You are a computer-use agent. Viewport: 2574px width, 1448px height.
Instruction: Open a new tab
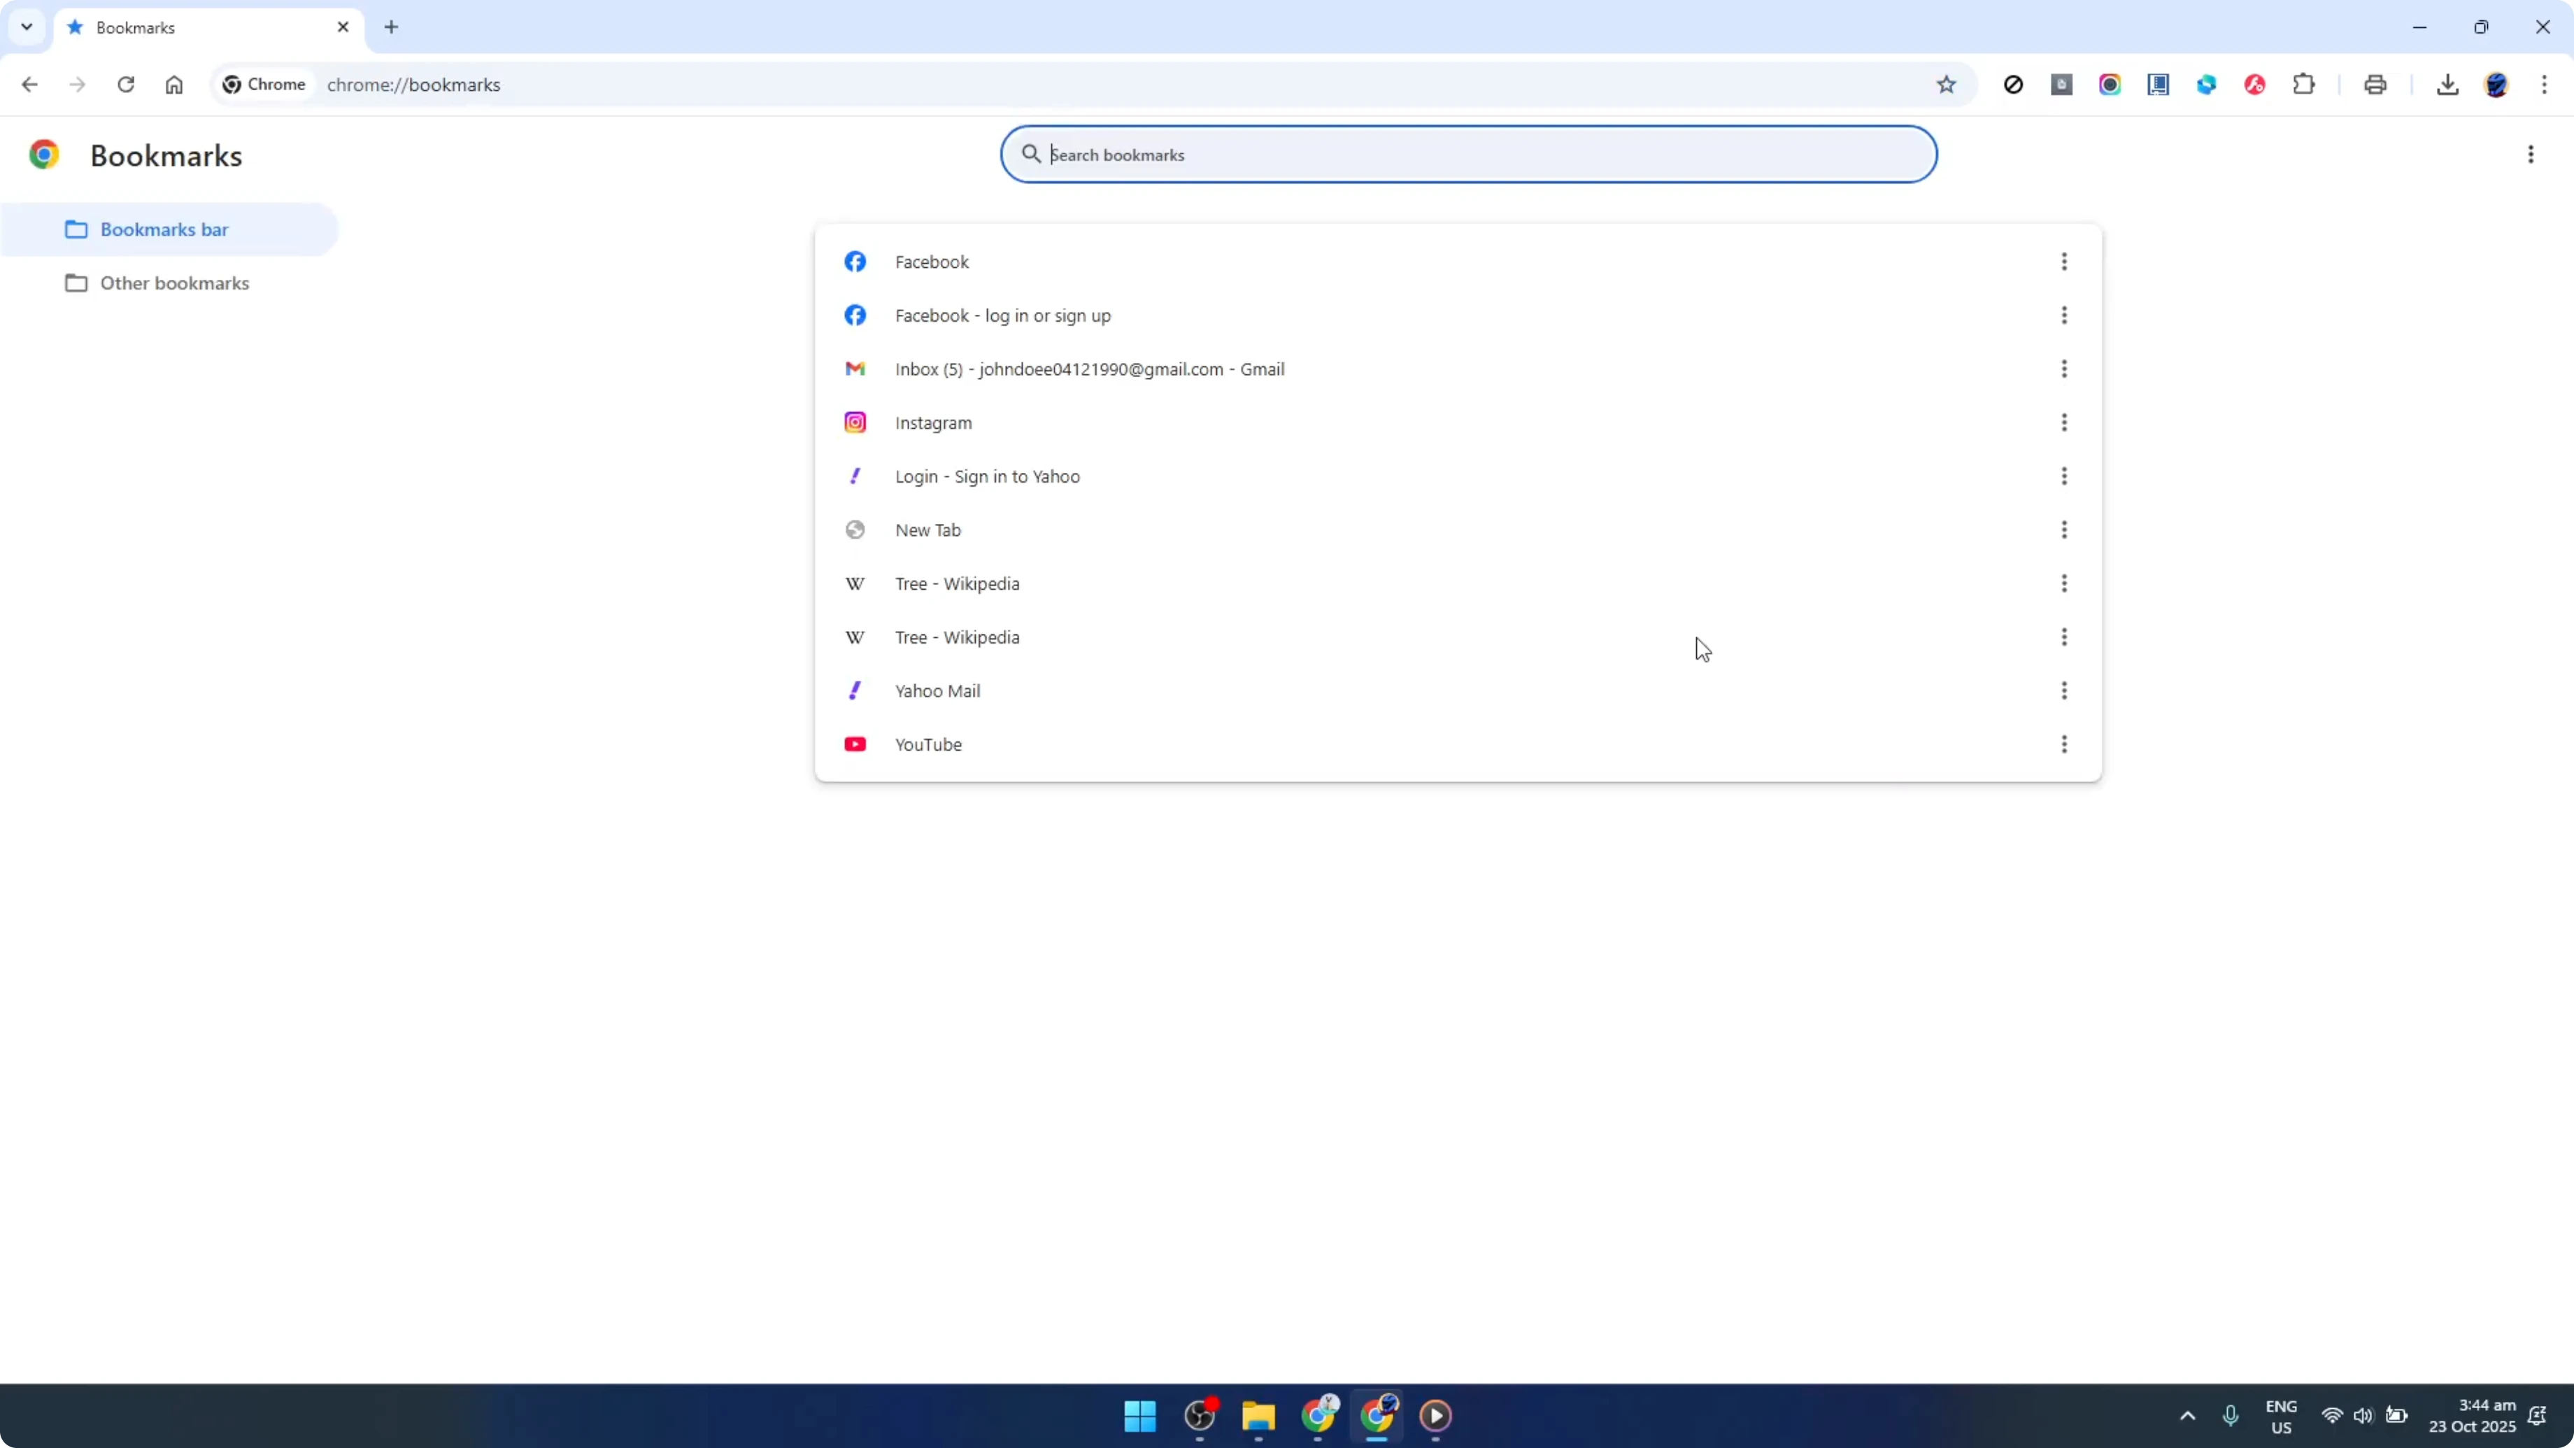[x=392, y=27]
